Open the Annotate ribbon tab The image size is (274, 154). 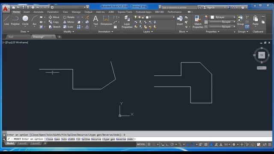[39, 12]
